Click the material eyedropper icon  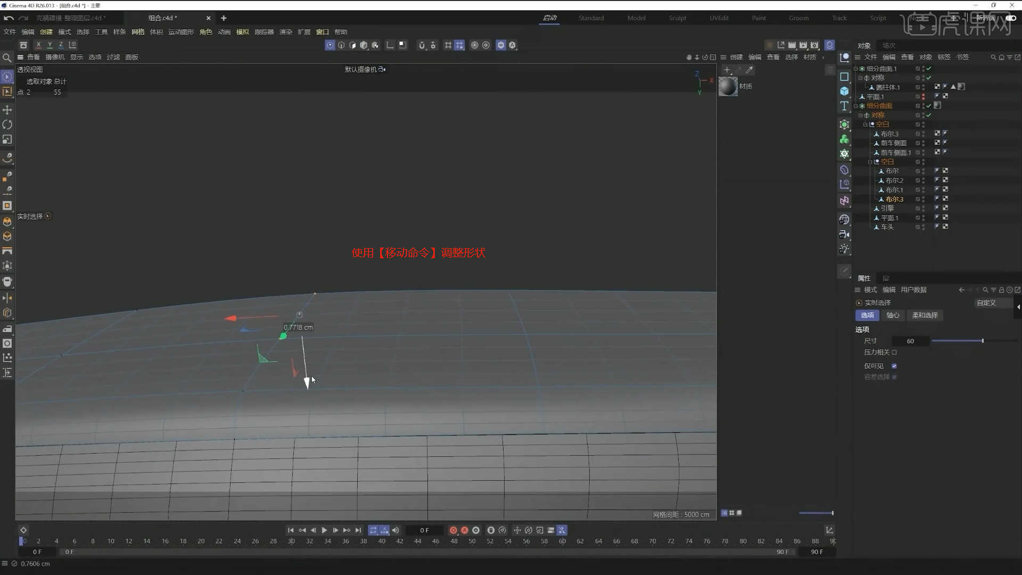[749, 70]
